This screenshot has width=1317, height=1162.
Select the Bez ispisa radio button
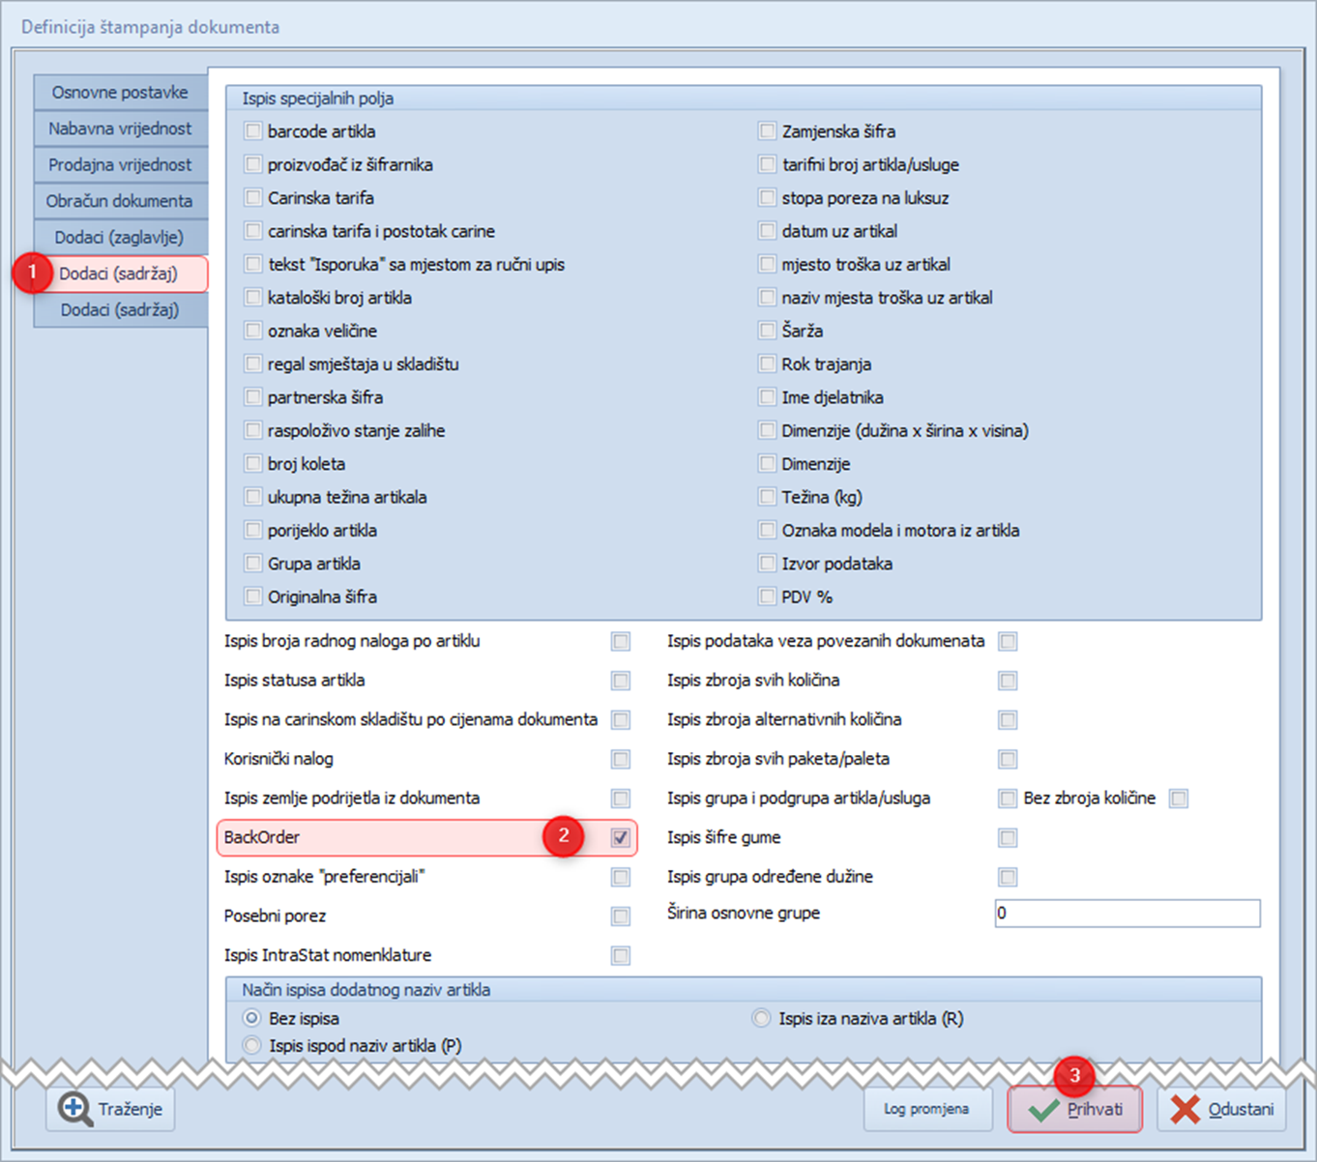(252, 1018)
